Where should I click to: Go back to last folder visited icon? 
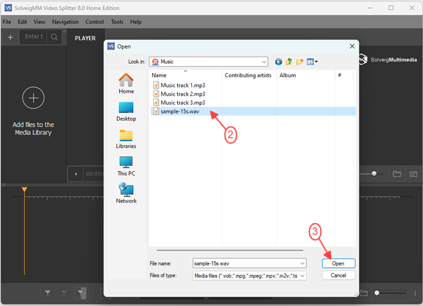278,62
